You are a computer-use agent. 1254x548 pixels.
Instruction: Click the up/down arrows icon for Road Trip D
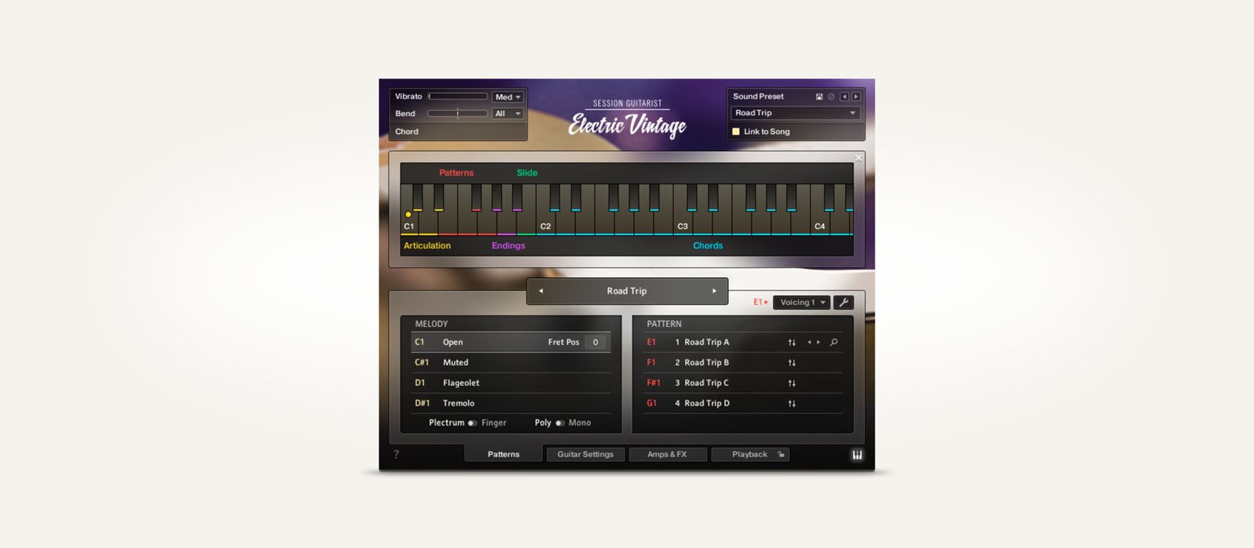point(792,404)
